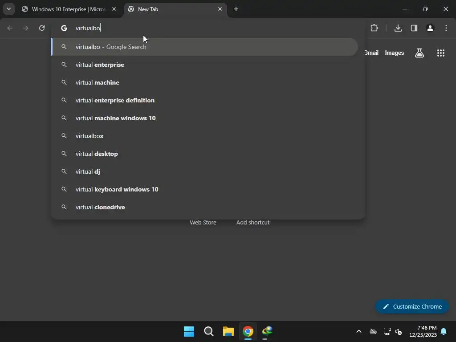The height and width of the screenshot is (342, 456).
Task: Go forward to next page
Action: (26, 28)
